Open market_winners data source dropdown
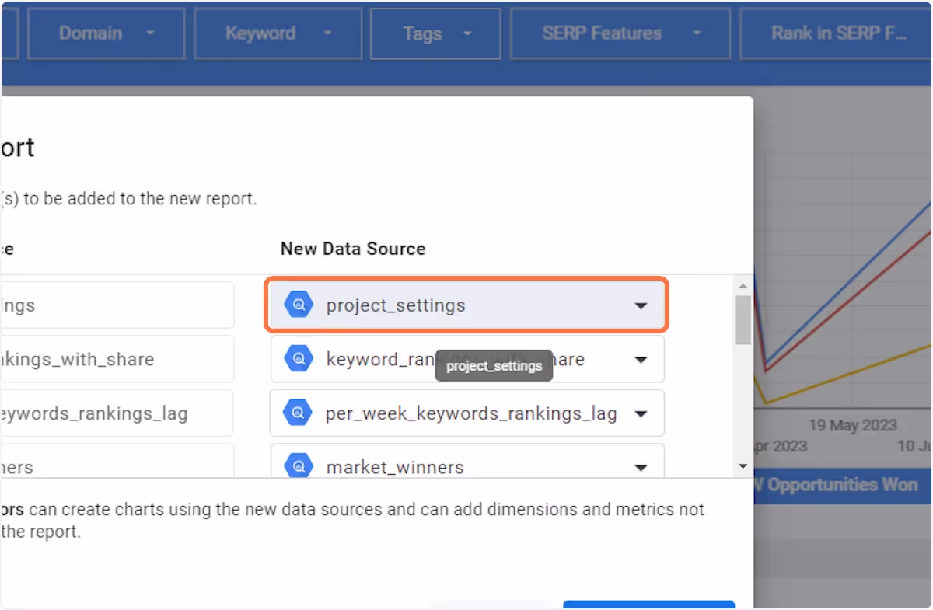 tap(467, 461)
